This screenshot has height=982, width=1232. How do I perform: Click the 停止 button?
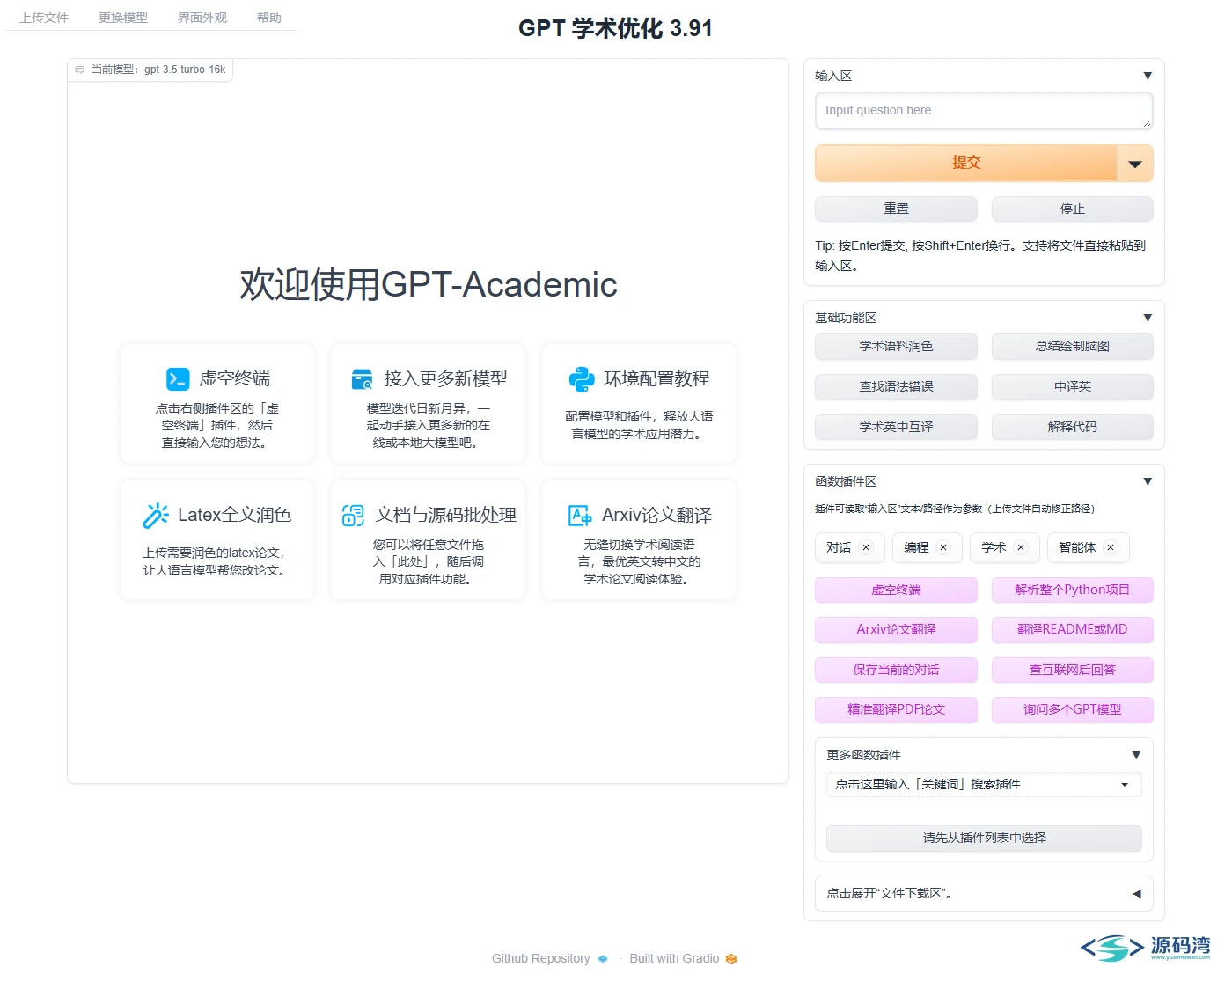1072,209
